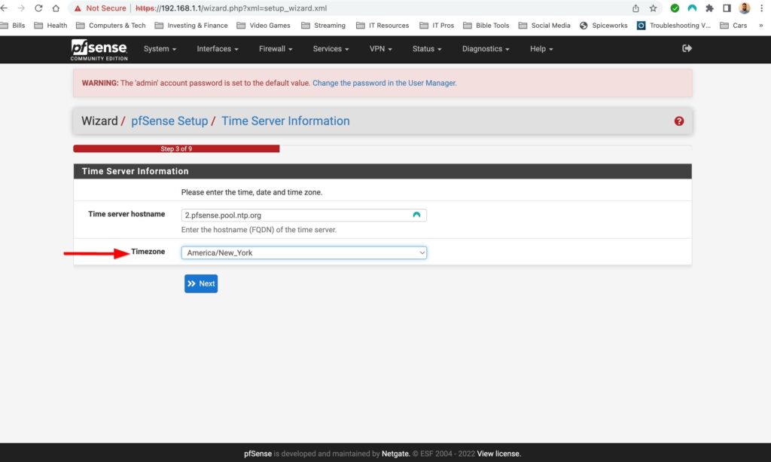The height and width of the screenshot is (462, 771).
Task: Open the Spiceworks bookmark
Action: (x=604, y=26)
